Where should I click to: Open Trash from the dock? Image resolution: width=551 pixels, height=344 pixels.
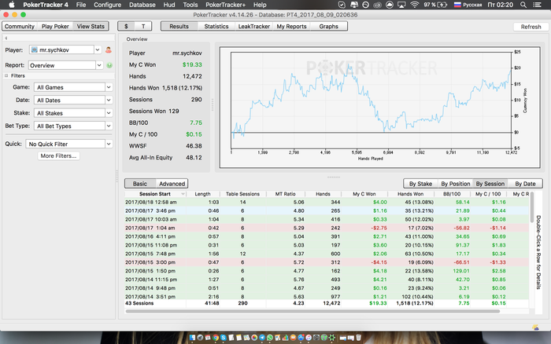pyautogui.click(x=358, y=338)
